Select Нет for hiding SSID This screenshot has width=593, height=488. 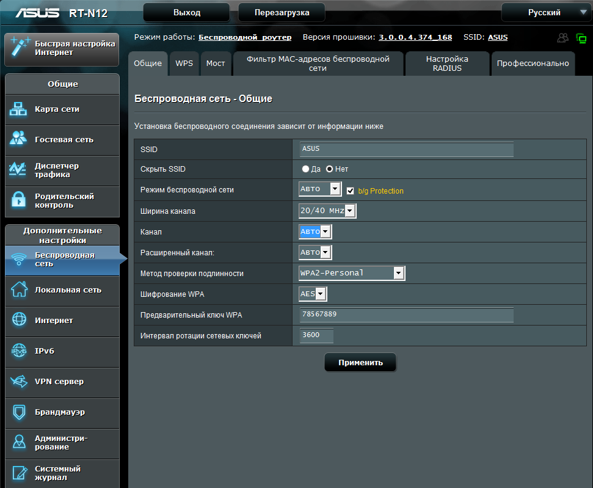point(329,169)
